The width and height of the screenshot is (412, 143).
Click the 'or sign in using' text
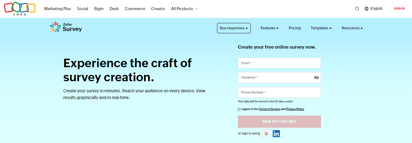coord(249,133)
